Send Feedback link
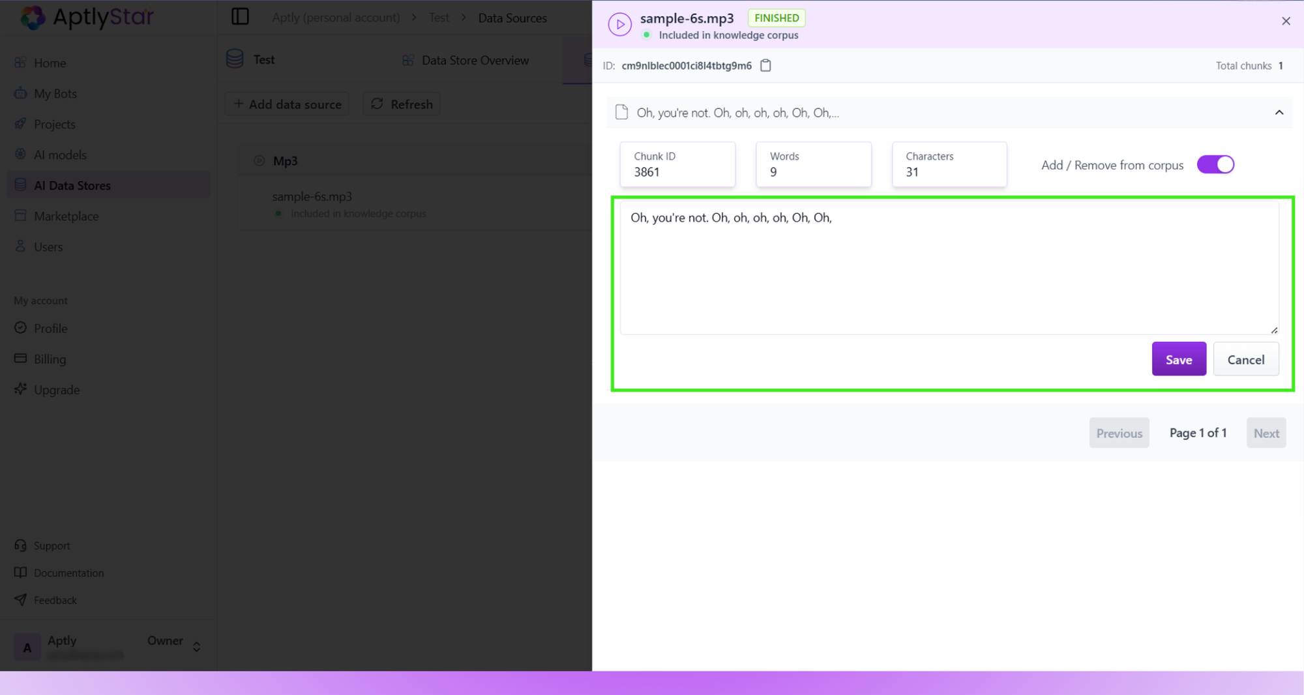The height and width of the screenshot is (695, 1304). point(55,600)
